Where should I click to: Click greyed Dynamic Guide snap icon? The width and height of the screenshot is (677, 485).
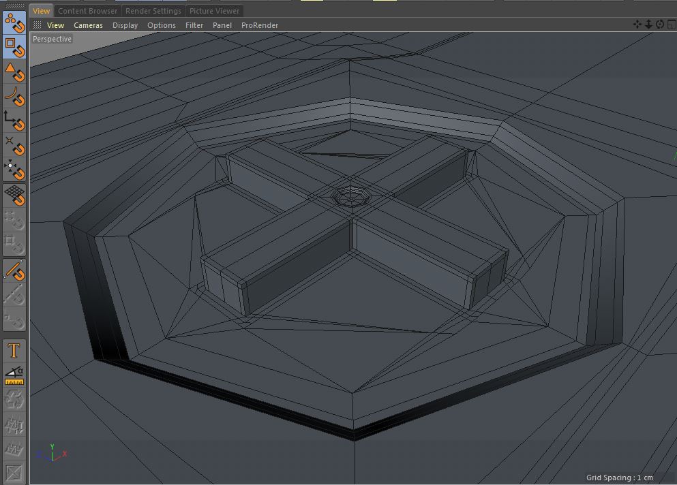pyautogui.click(x=15, y=295)
